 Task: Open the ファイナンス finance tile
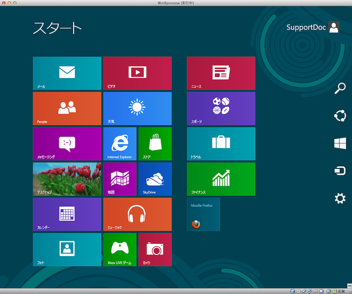pos(221,179)
